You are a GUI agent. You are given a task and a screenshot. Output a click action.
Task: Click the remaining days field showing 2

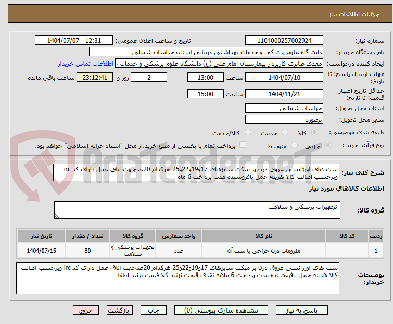tap(149, 77)
